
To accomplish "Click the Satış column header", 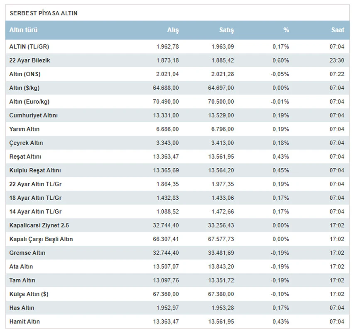I will click(x=226, y=30).
